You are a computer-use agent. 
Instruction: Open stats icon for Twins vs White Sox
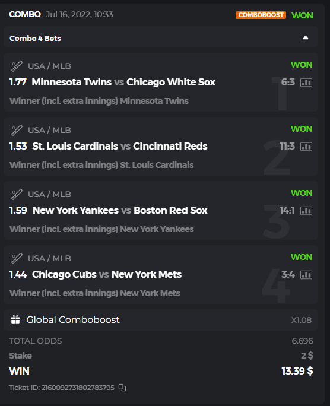point(306,83)
